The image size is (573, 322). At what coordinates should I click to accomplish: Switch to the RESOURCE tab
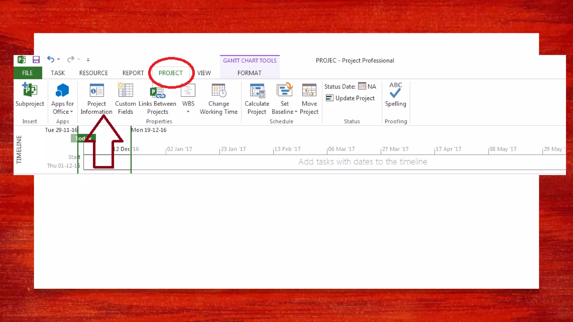(93, 73)
